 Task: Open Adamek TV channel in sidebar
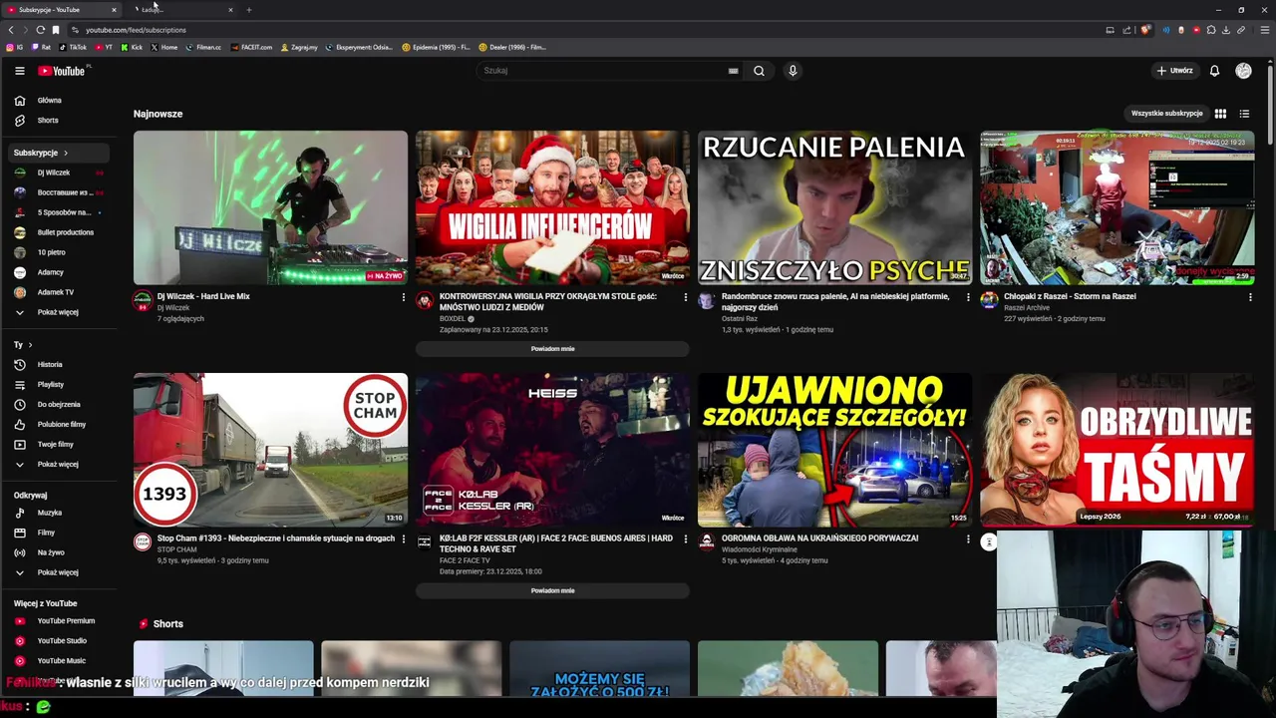[x=58, y=292]
